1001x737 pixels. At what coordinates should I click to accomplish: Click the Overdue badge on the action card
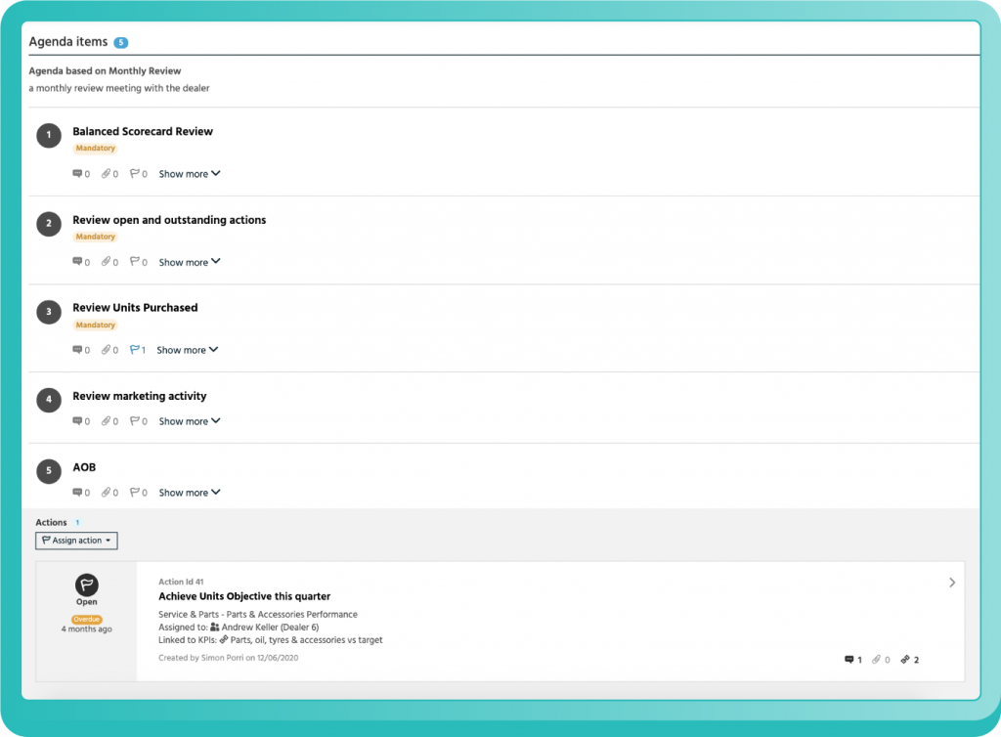click(86, 619)
